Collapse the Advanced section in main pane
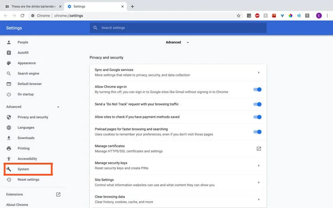Screen dimensions: 333x208 [188, 43]
